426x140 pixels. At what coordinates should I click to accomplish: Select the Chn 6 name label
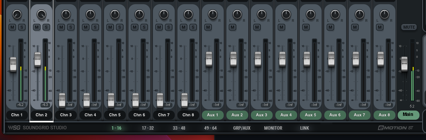pyautogui.click(x=139, y=115)
